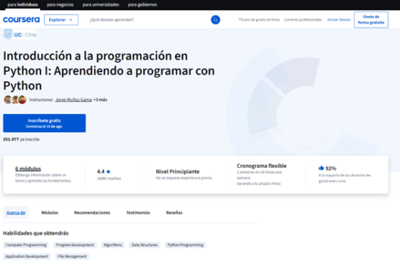Click the Coursera logo

point(21,20)
